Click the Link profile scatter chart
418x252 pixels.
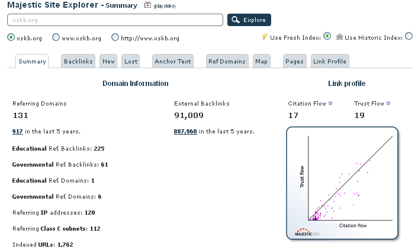[342, 183]
